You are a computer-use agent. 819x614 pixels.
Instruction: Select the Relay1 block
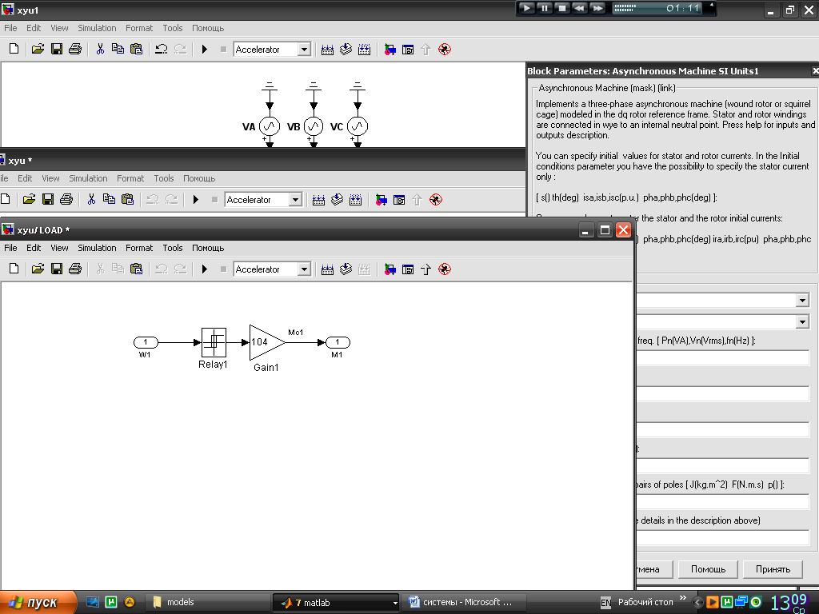pos(214,342)
